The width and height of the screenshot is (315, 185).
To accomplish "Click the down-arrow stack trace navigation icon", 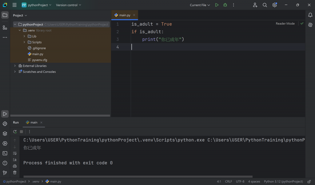I will pyautogui.click(x=15, y=147).
